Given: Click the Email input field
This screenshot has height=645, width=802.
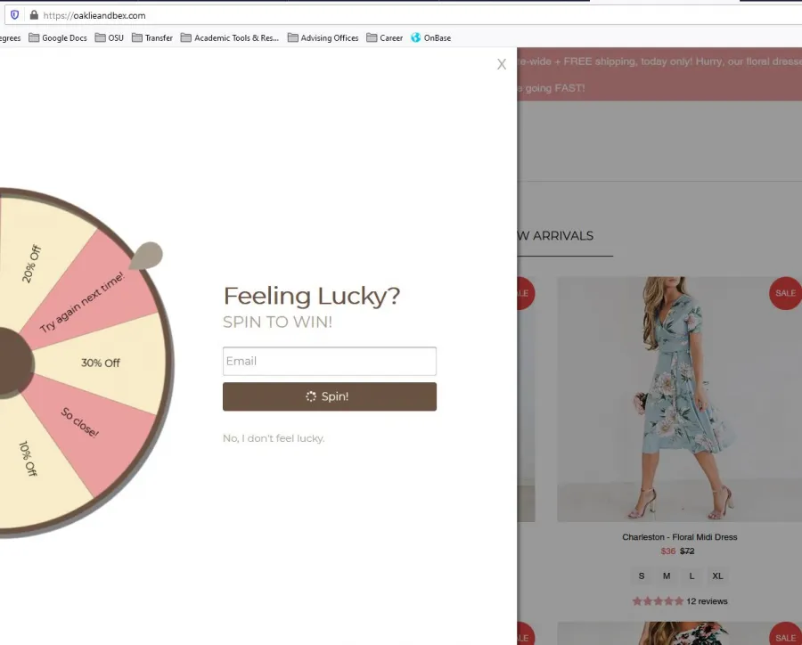Looking at the screenshot, I should (x=330, y=361).
